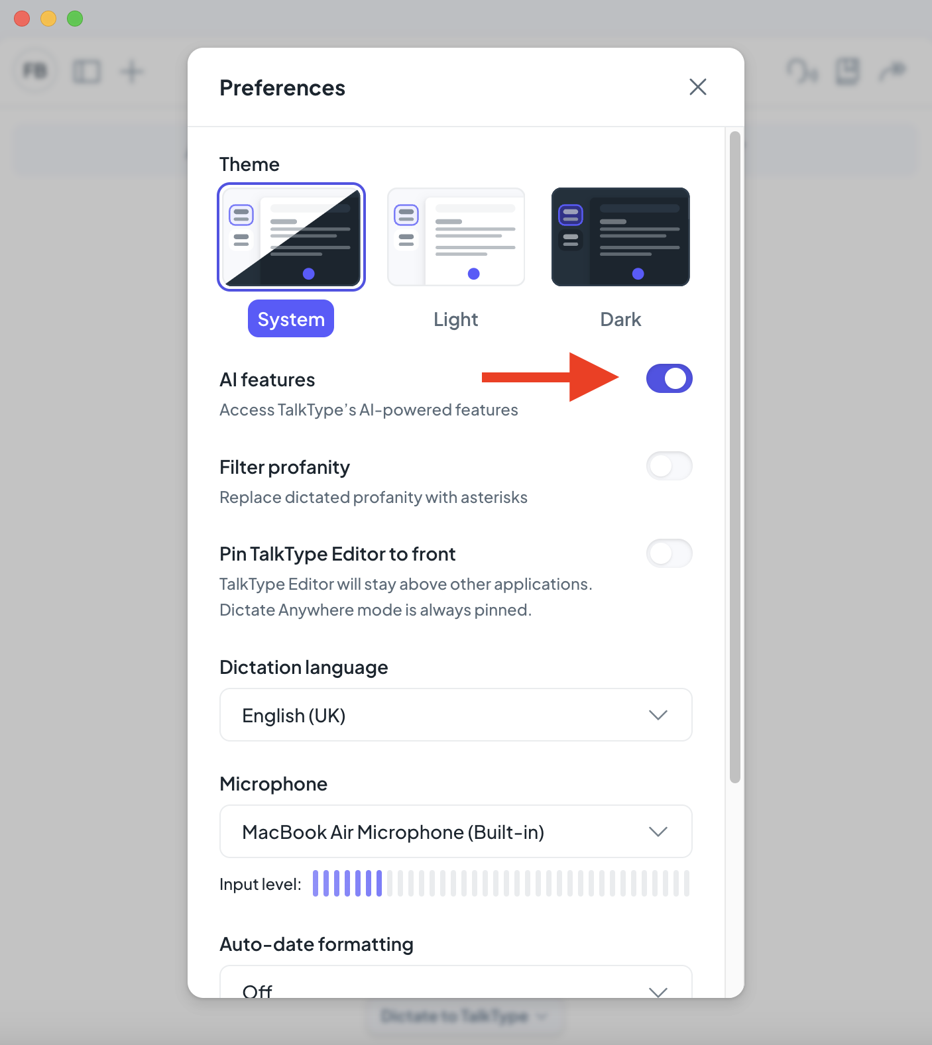This screenshot has height=1045, width=932.
Task: Select the Light theme label
Action: point(455,319)
